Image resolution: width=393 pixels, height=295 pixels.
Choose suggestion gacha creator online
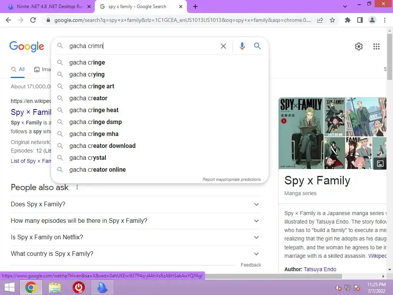[x=160, y=169]
